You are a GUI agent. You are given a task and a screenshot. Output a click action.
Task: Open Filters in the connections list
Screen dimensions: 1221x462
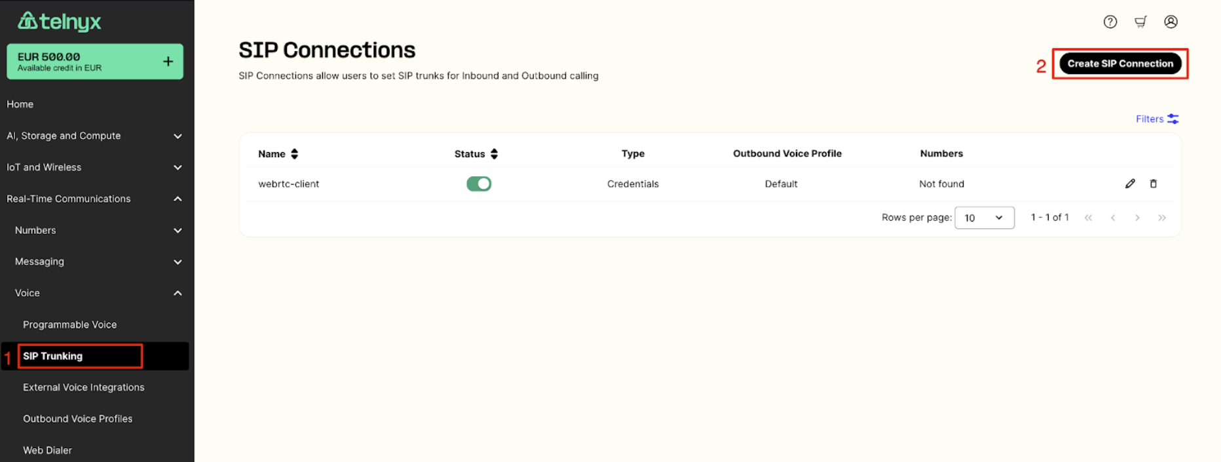(1157, 119)
